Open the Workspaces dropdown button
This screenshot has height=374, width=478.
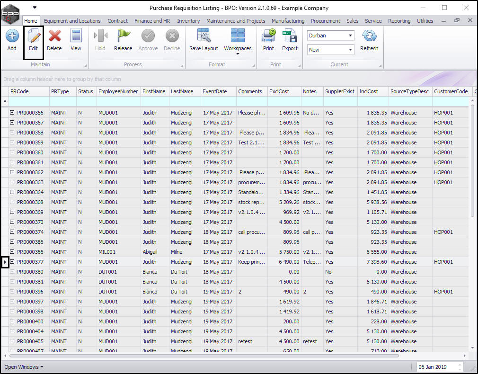238,42
